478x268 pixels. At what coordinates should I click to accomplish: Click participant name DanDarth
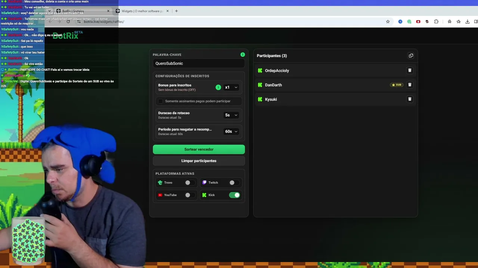click(273, 85)
